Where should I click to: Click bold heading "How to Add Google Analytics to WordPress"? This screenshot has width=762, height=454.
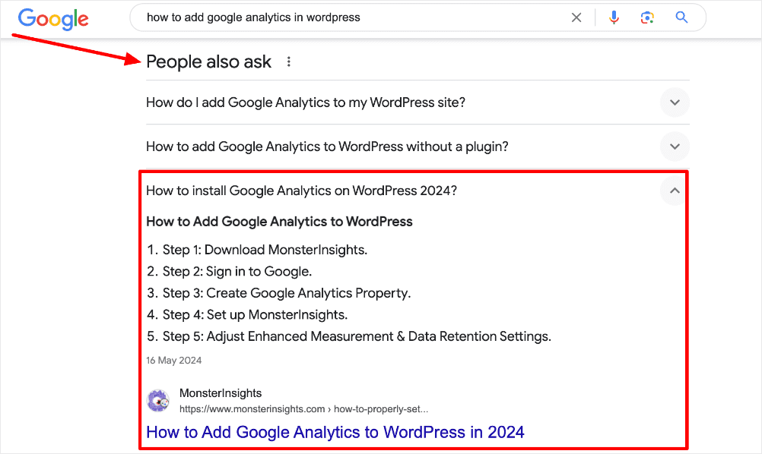pyautogui.click(x=279, y=222)
